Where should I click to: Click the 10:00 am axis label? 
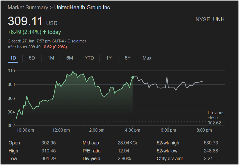25,130
